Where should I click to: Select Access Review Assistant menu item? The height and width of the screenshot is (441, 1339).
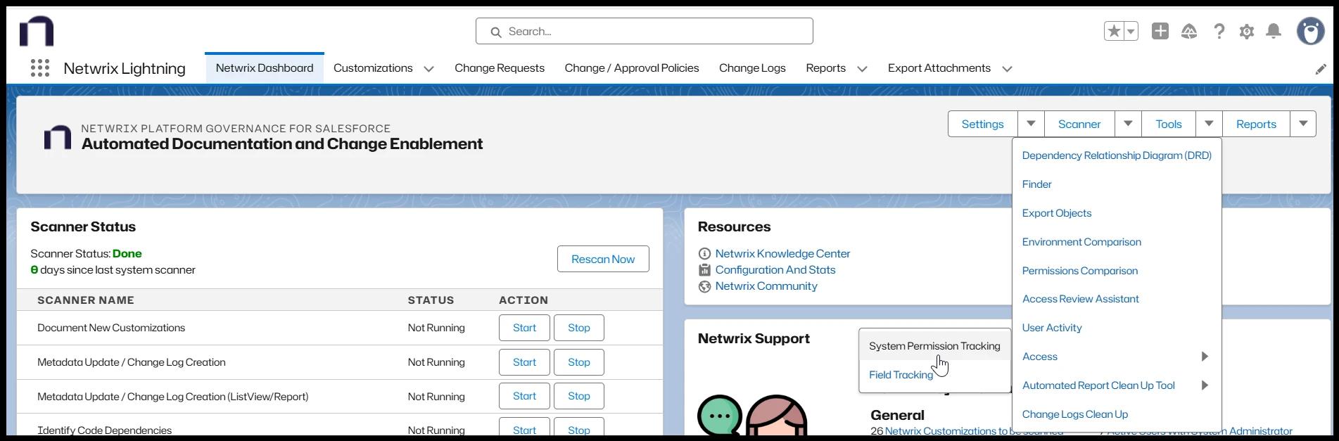coord(1117,299)
